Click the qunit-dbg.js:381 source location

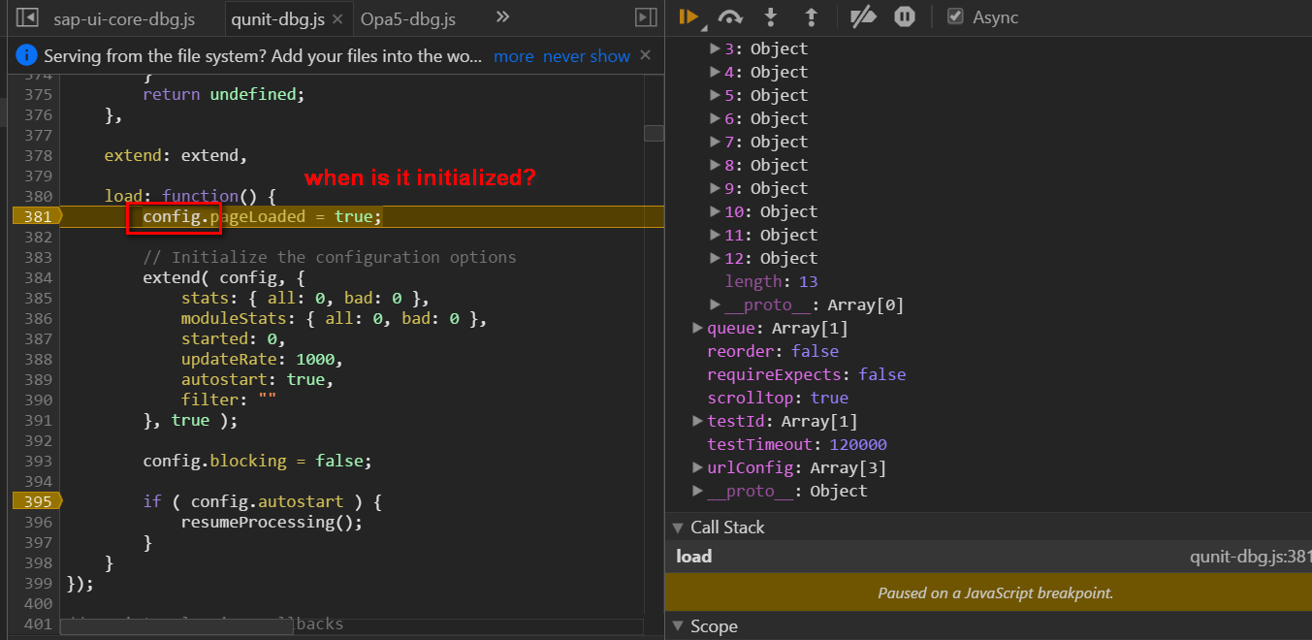coord(1250,557)
